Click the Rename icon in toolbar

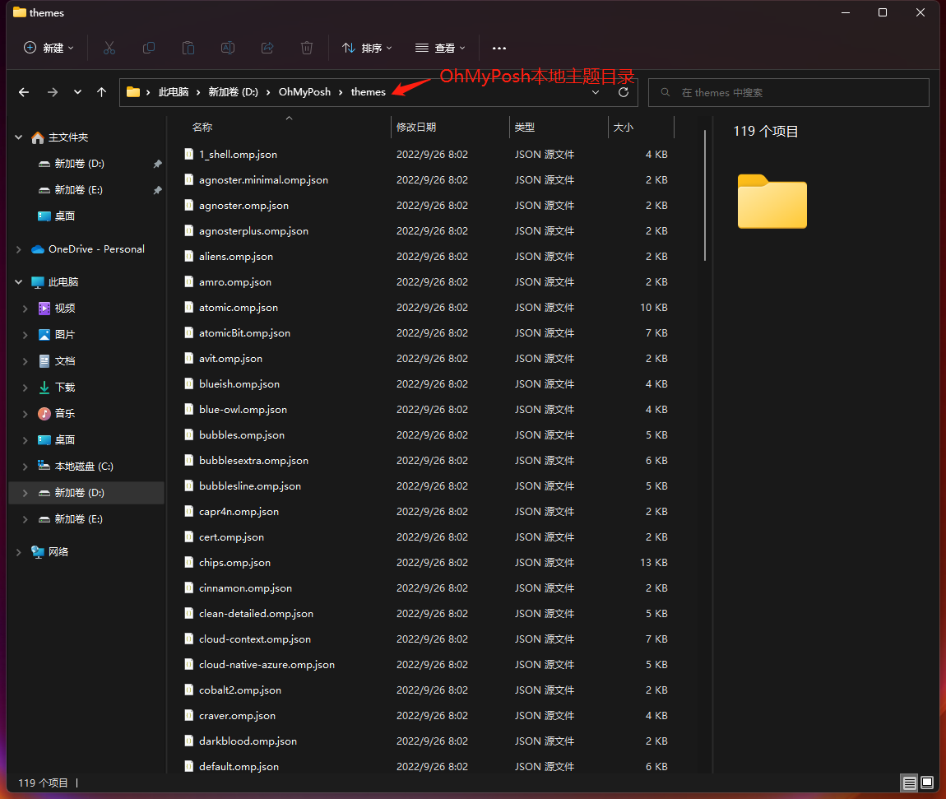point(228,48)
